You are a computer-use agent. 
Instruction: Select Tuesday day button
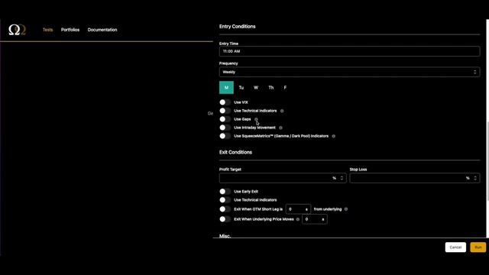click(x=241, y=88)
